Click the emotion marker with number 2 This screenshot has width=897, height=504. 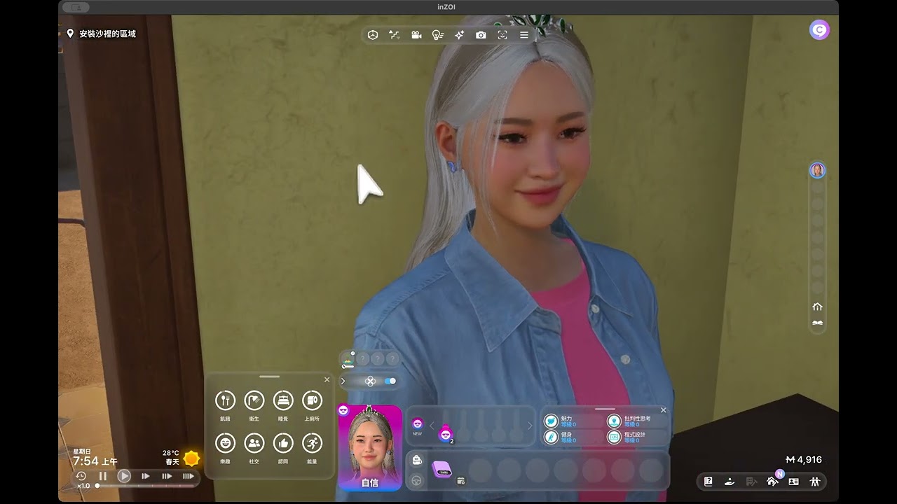(x=446, y=435)
